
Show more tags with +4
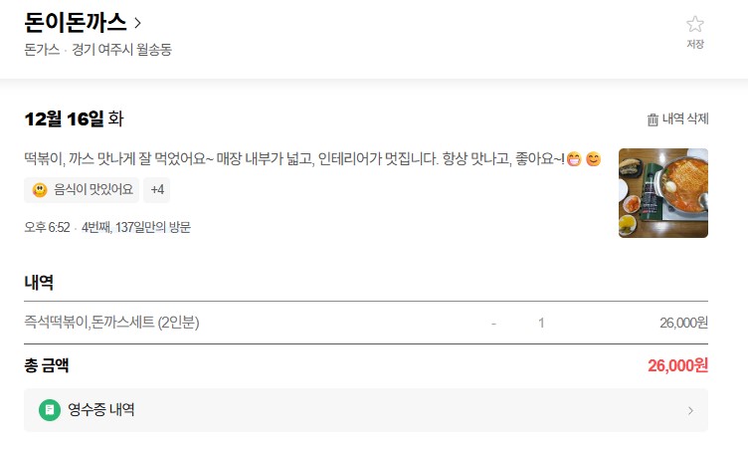pyautogui.click(x=157, y=189)
